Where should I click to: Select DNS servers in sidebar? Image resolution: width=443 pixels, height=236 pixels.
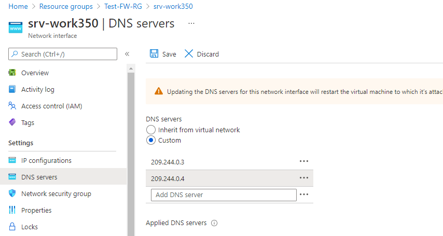(39, 177)
